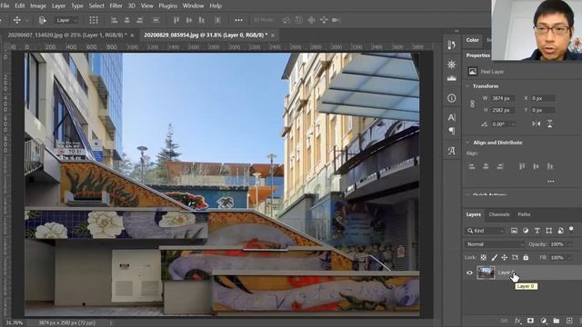Screen dimensions: 582x327
Task: Click Add layer mask icon
Action: (x=530, y=321)
